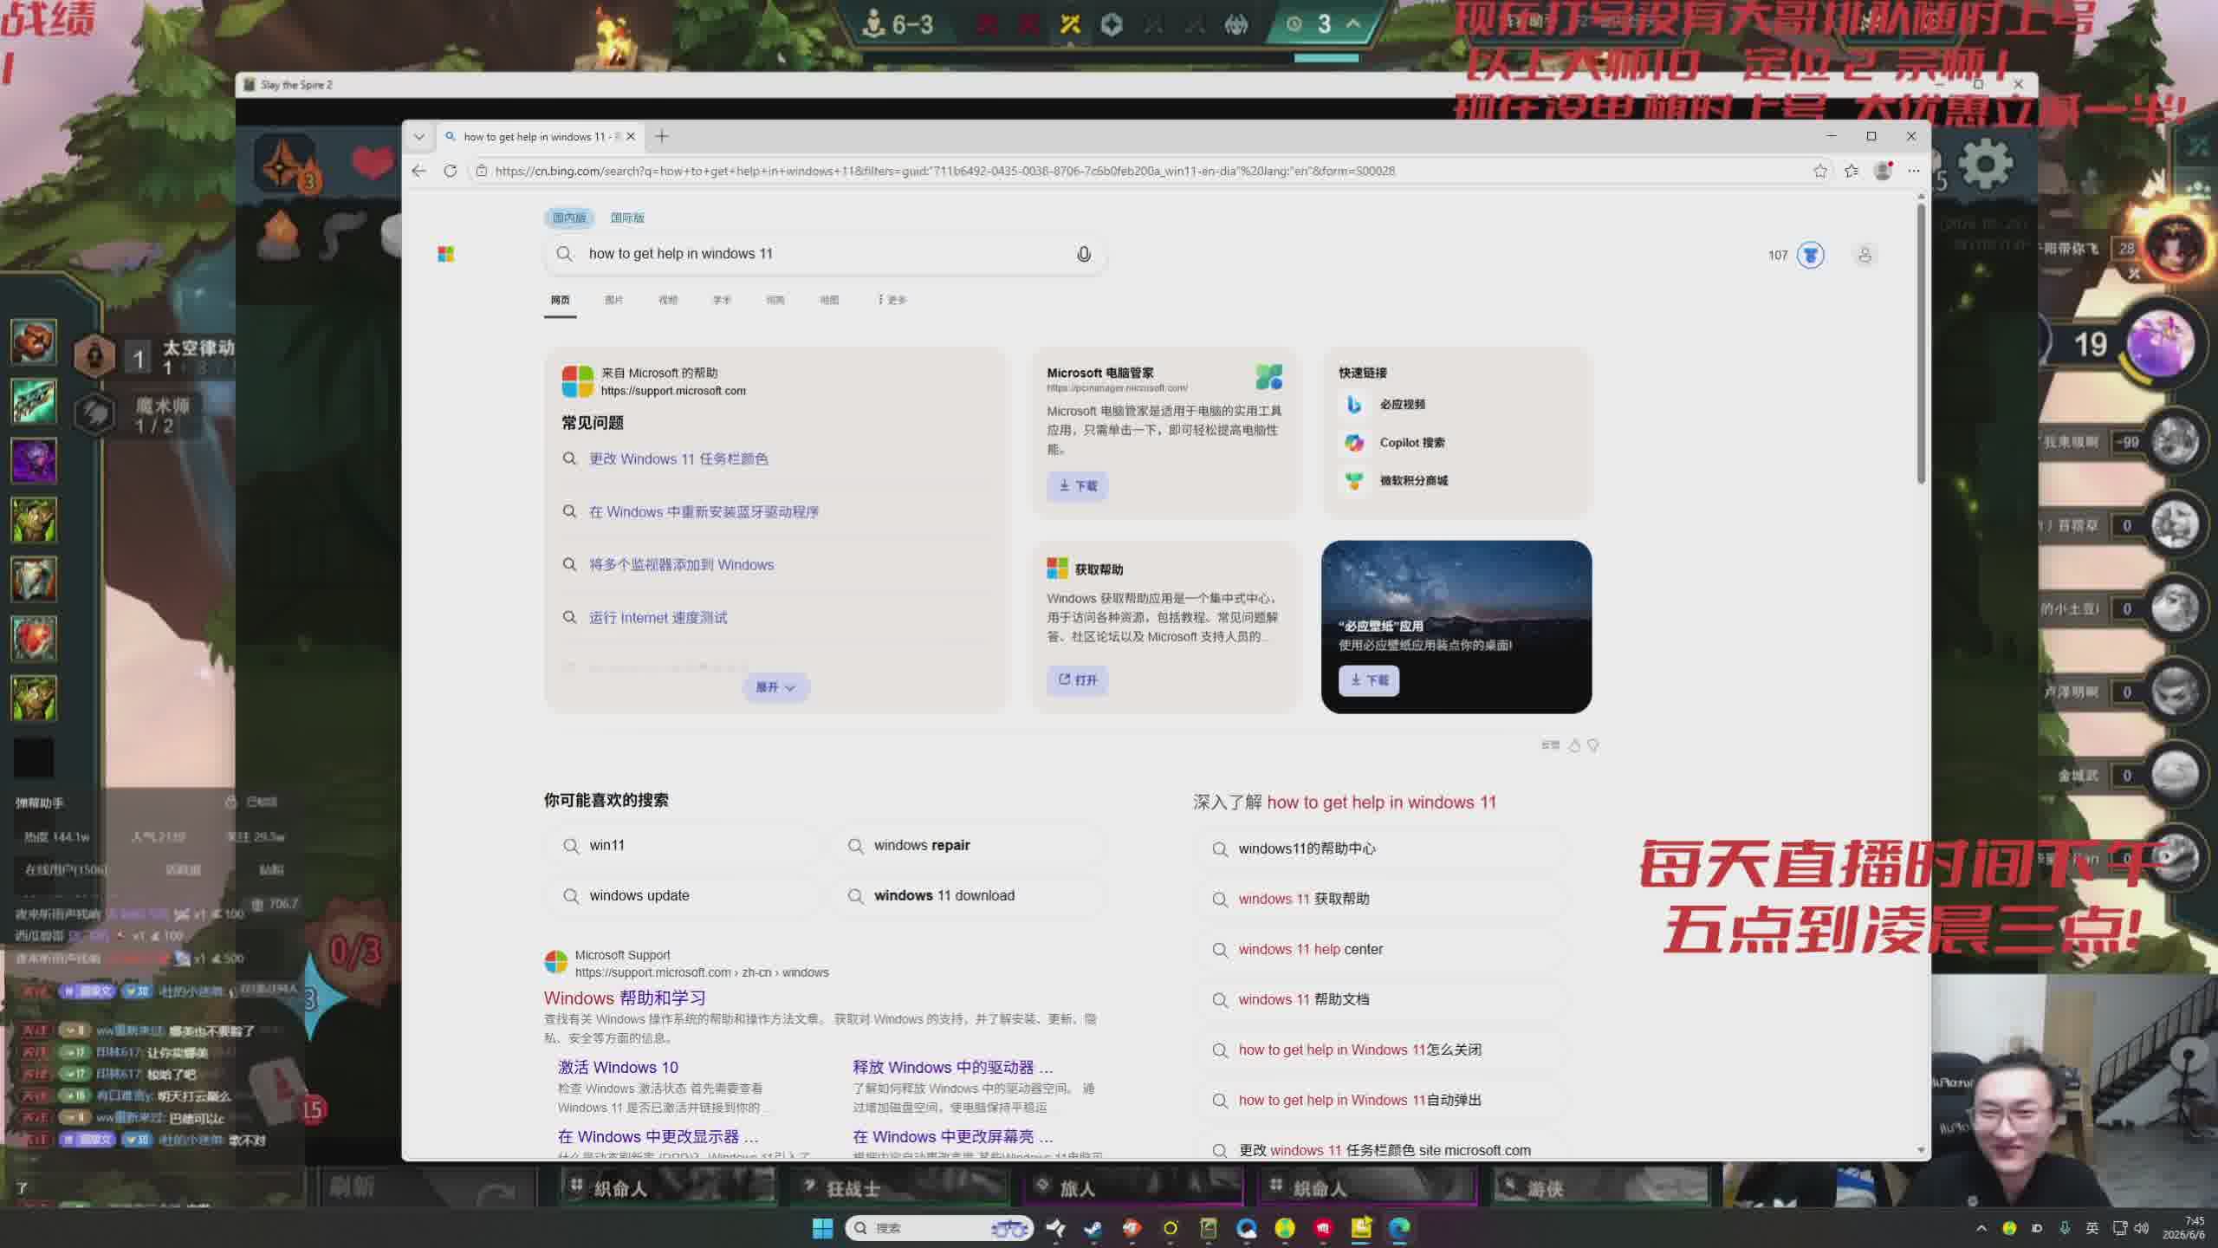Open '运行 Internet 速度测试' question
This screenshot has width=2218, height=1248.
pos(658,617)
